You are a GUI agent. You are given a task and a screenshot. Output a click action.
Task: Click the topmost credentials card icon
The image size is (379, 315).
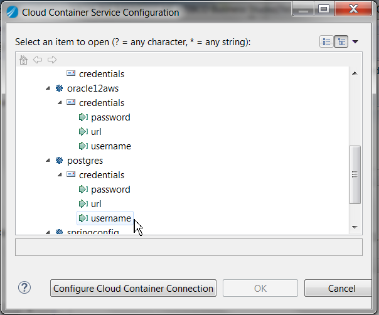click(x=71, y=73)
